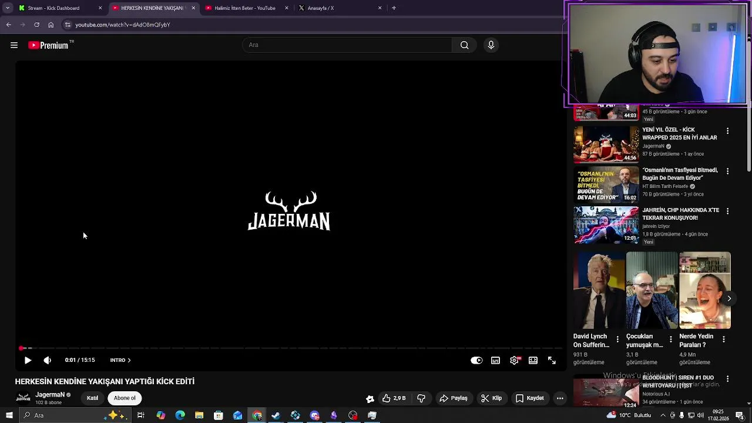Enter full screen mode
The image size is (752, 423).
point(552,360)
